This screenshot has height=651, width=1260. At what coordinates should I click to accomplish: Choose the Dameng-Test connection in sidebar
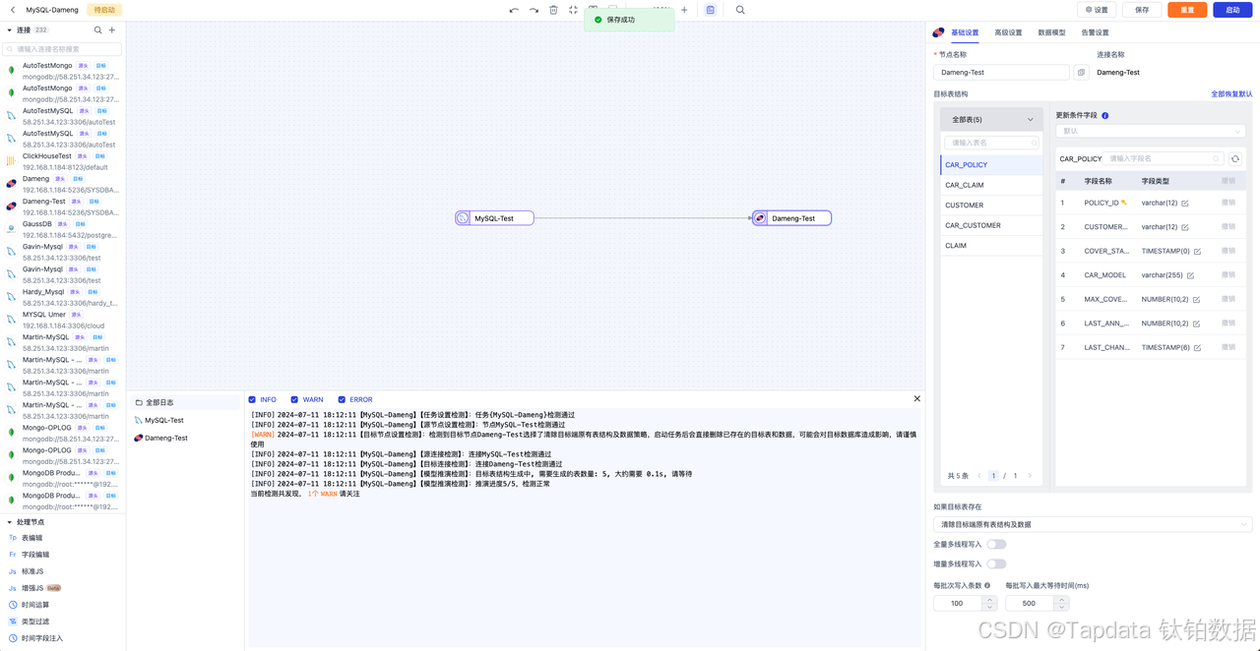coord(63,207)
